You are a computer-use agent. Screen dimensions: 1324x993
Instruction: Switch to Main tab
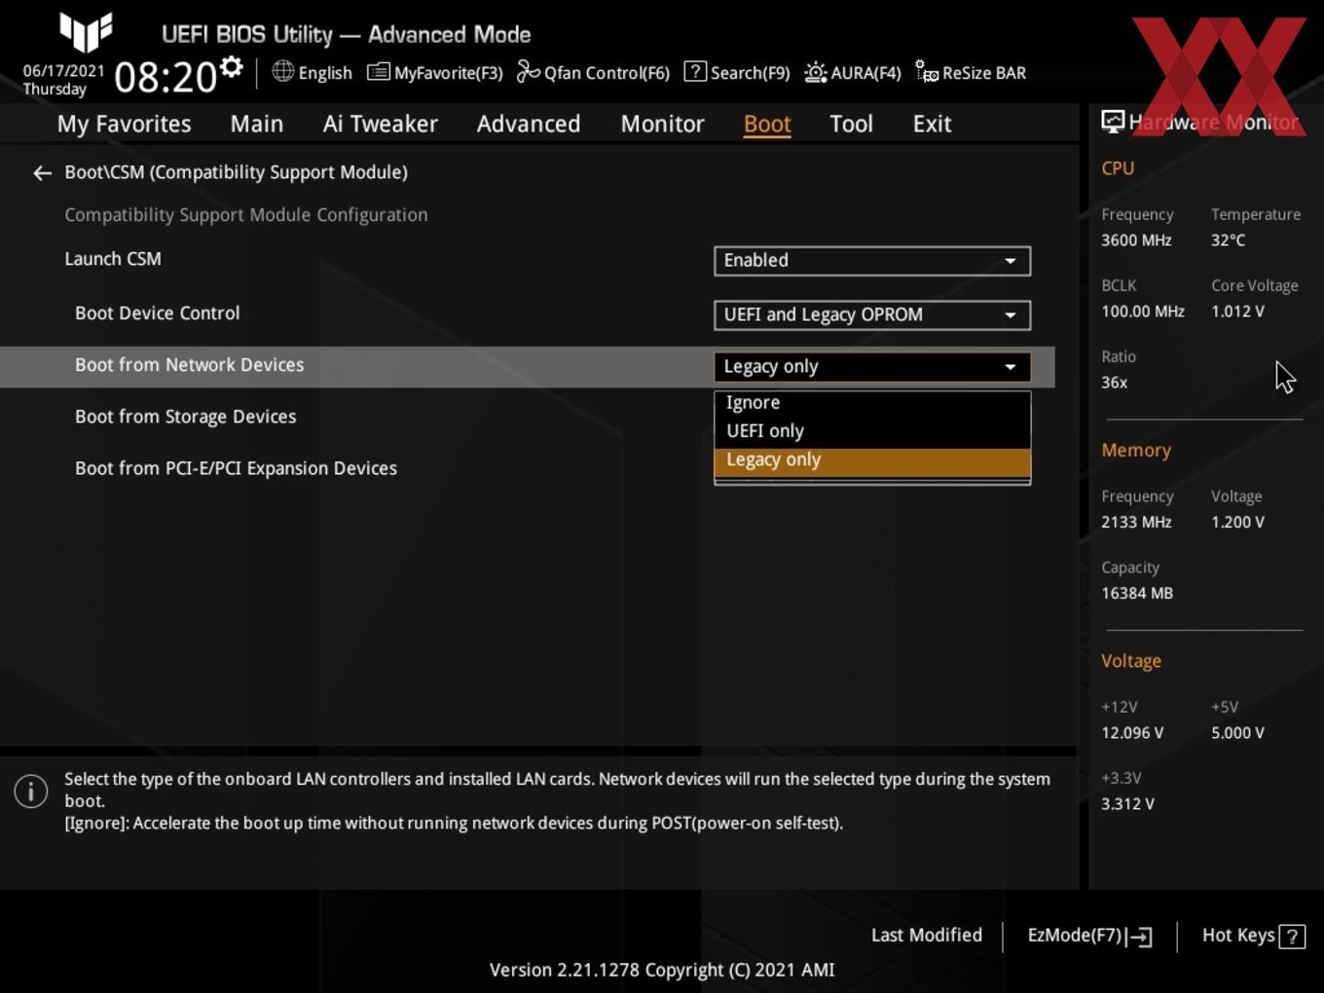257,124
